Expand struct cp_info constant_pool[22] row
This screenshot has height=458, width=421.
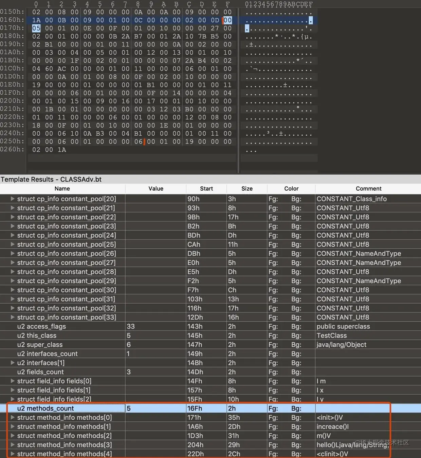pos(13,217)
